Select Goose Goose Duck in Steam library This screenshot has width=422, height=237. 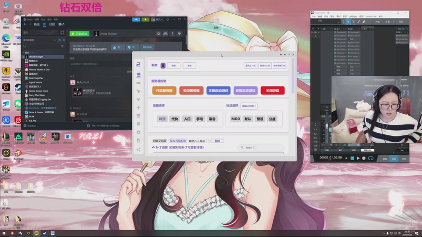[39, 91]
